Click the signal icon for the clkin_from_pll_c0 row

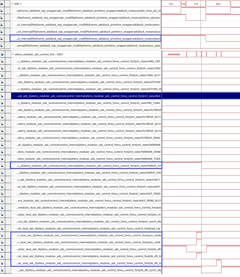(2, 11)
